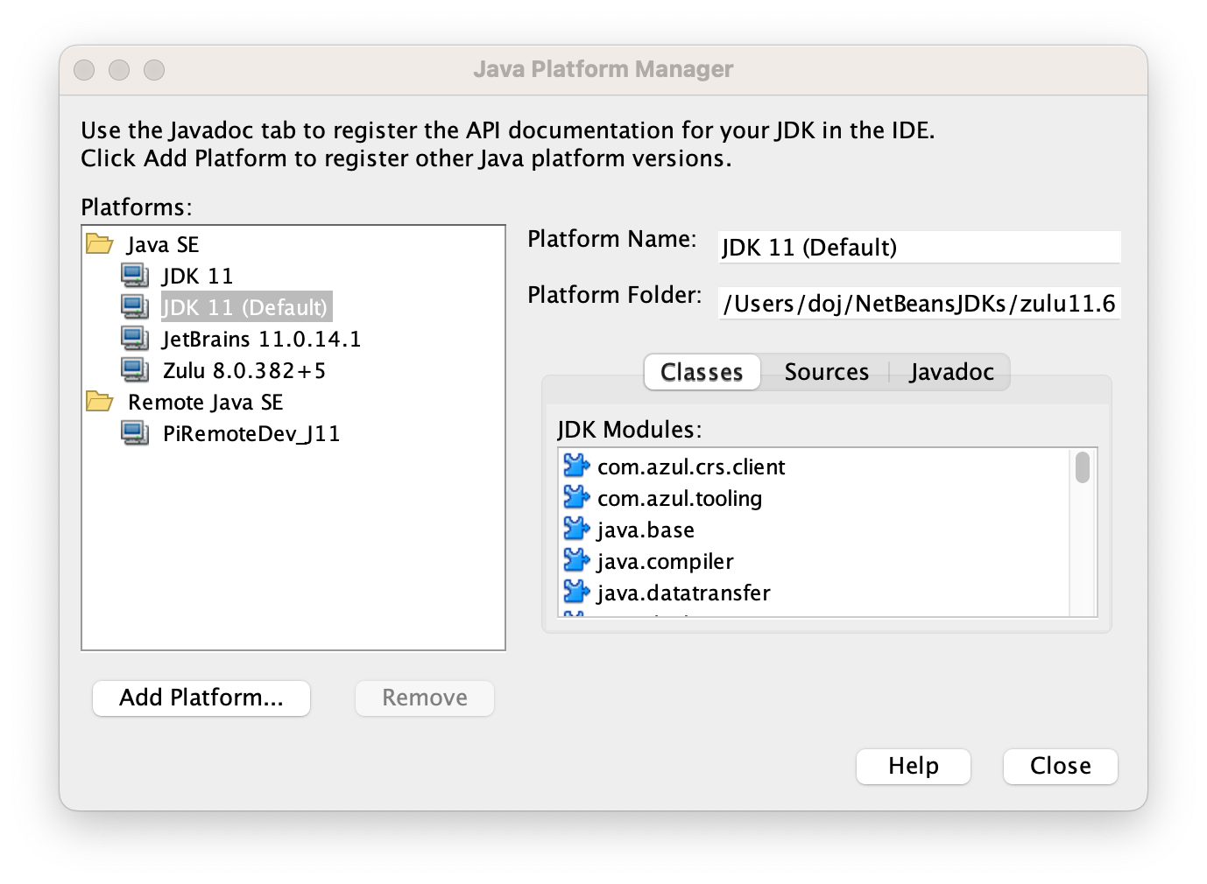Image resolution: width=1207 pixels, height=884 pixels.
Task: Click the java.base module puzzle icon
Action: tap(575, 529)
